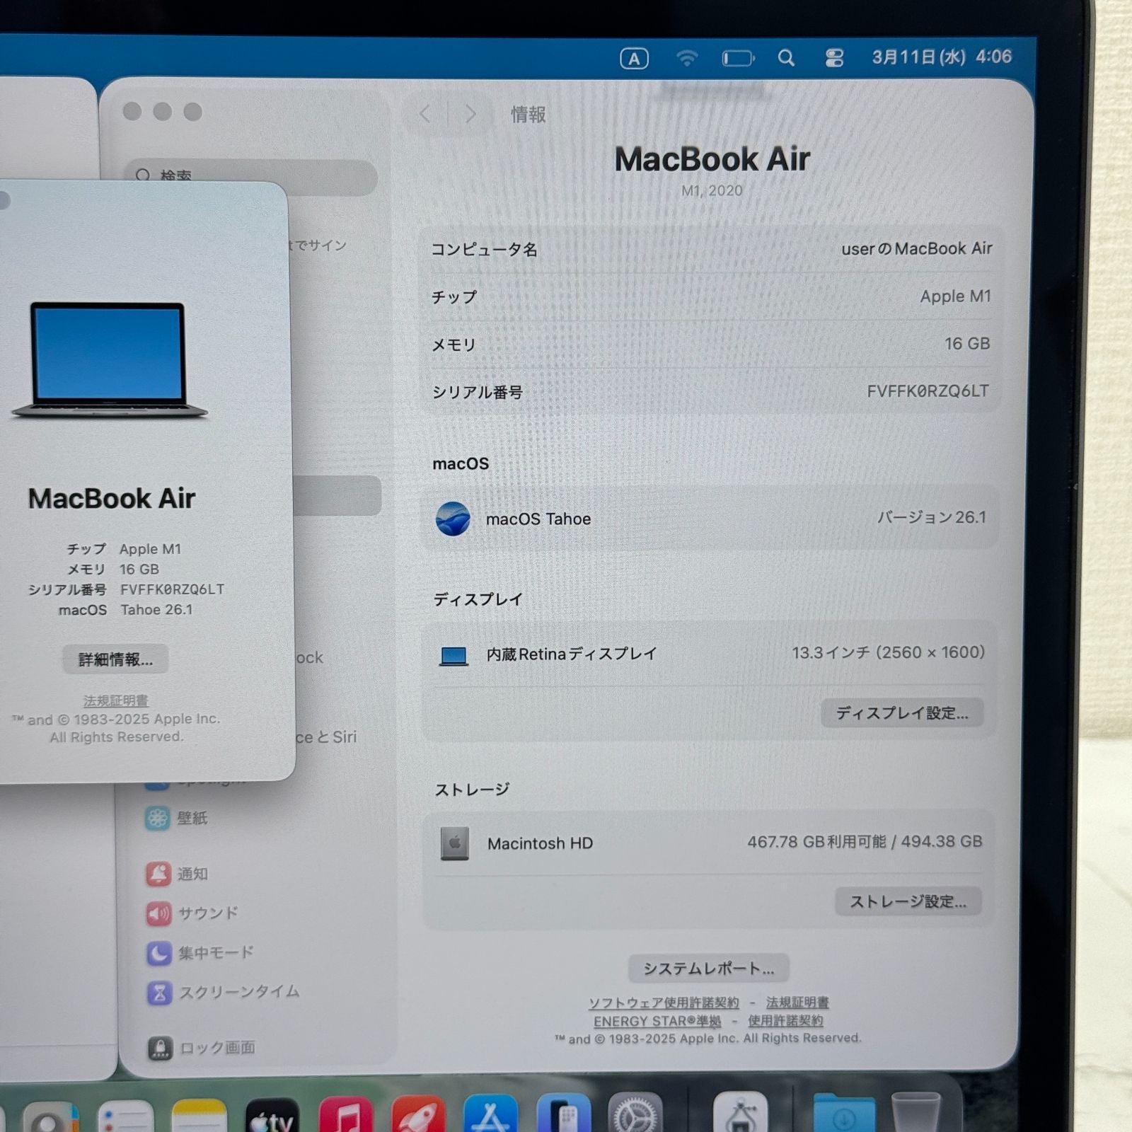Click the '16 GB' memory value in Settings
Image resolution: width=1132 pixels, height=1132 pixels.
click(x=967, y=344)
